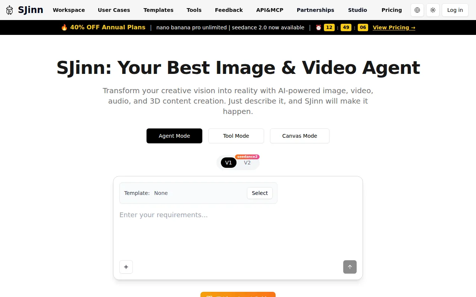476x297 pixels.
Task: Click the Log in button
Action: 455,10
